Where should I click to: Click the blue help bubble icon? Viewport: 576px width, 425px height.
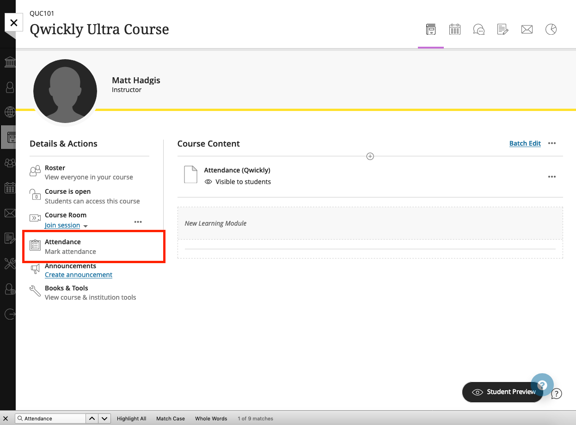click(542, 385)
